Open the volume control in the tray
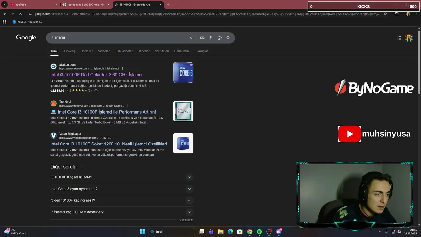 click(399, 232)
